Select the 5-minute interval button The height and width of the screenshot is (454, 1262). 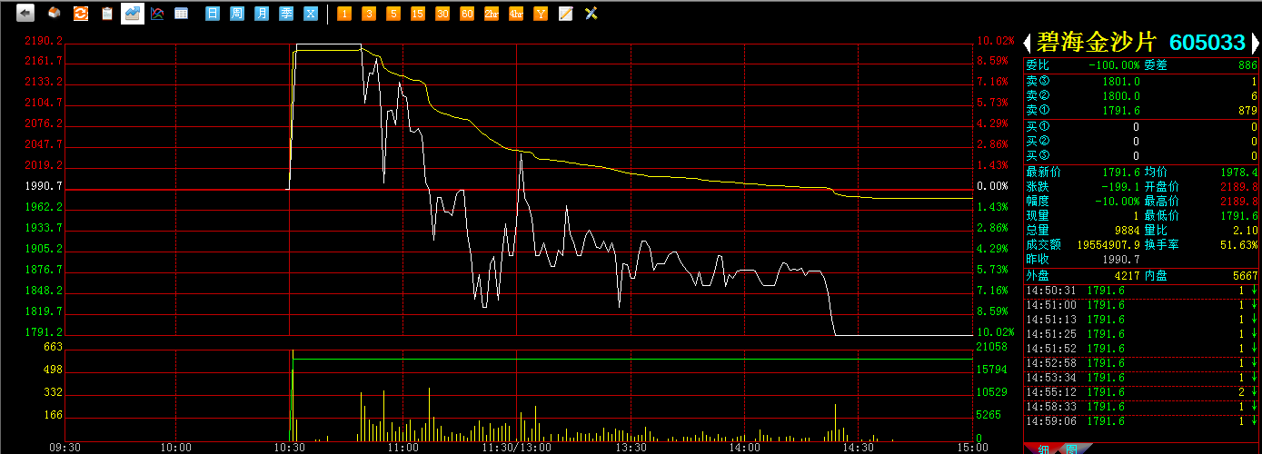pyautogui.click(x=393, y=14)
